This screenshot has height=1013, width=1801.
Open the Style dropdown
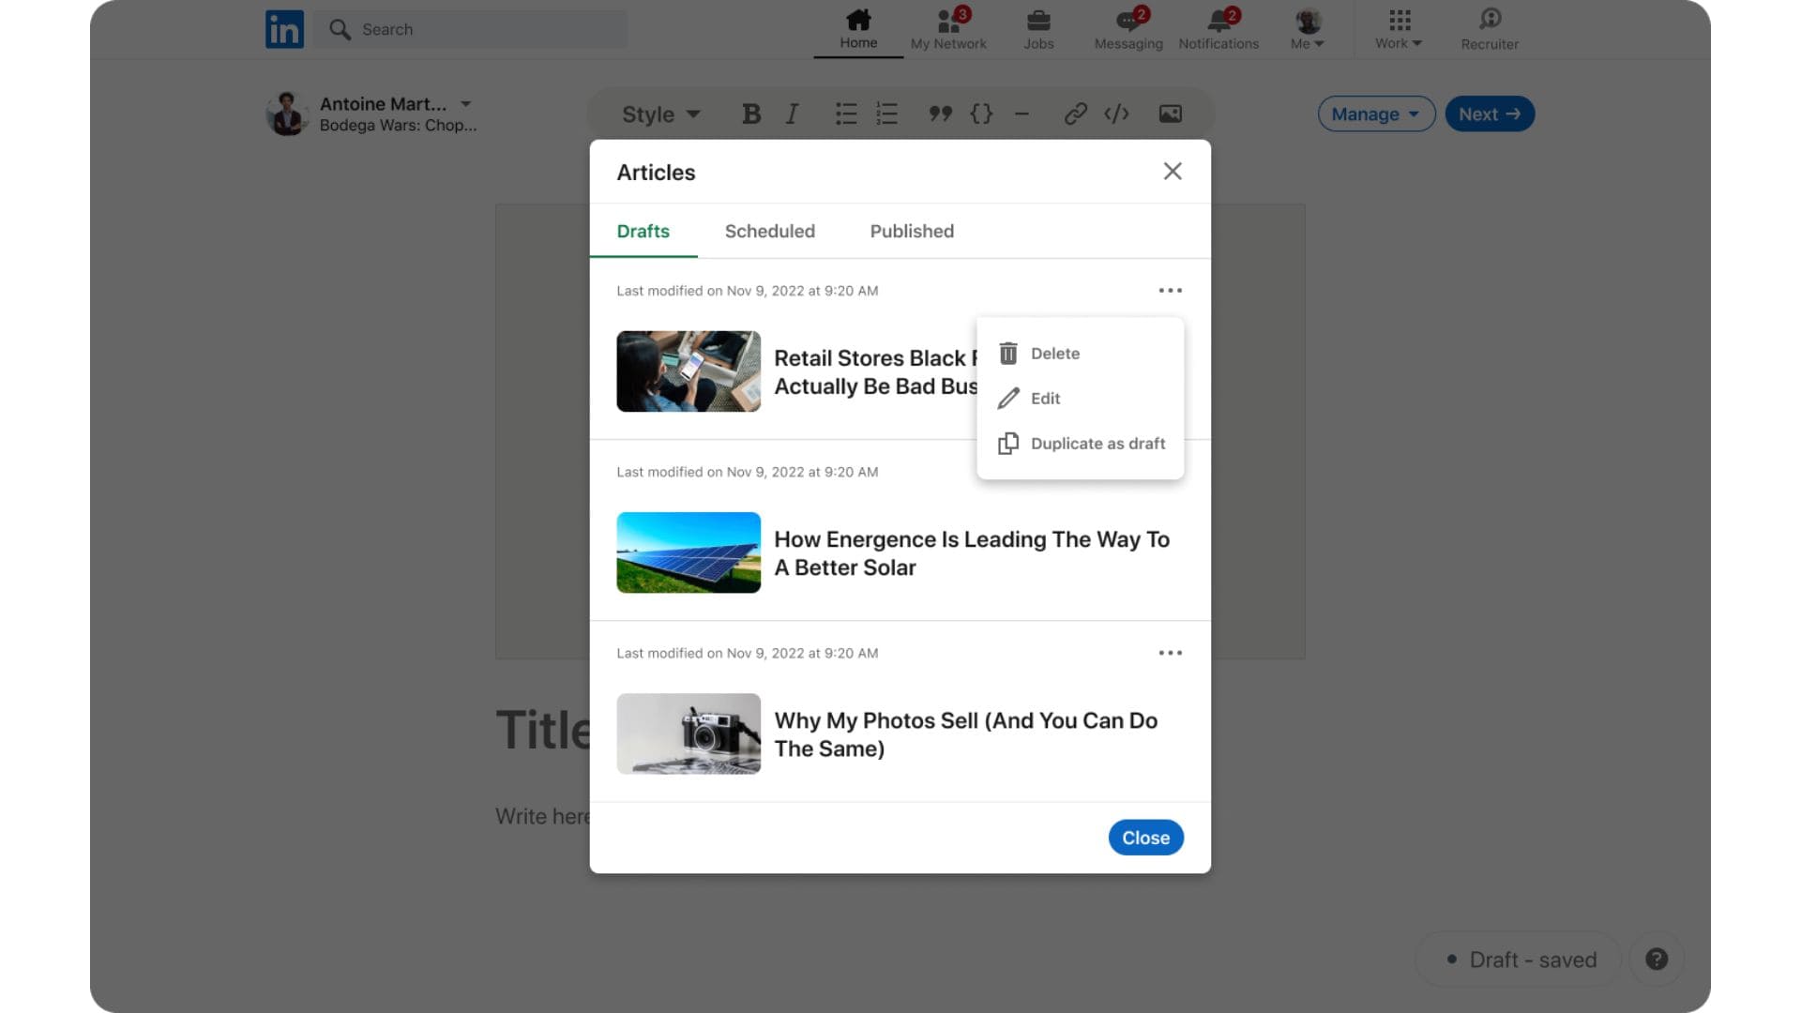660,114
